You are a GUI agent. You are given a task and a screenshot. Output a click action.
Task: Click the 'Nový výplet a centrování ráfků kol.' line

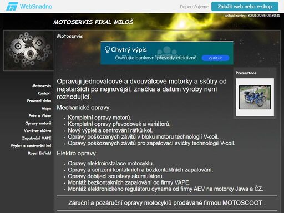point(110,130)
